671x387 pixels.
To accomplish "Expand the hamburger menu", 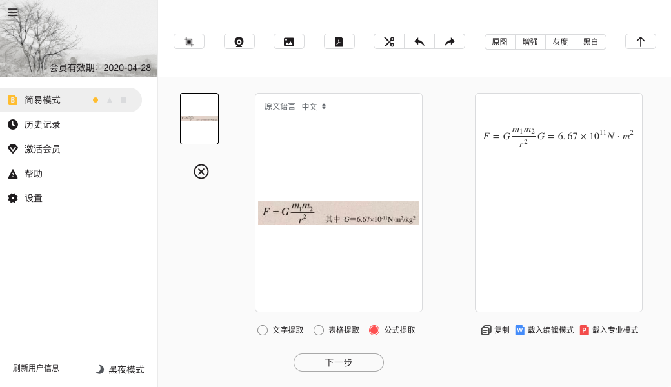I will [13, 12].
